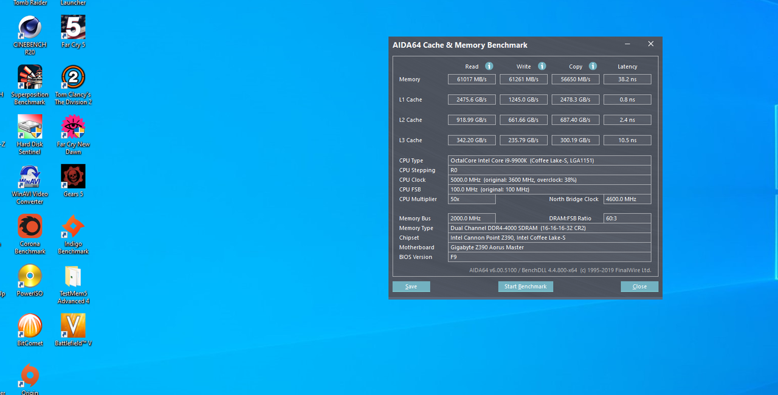
Task: Click the L1 Cache Latency value 0.8 ns
Action: point(627,100)
